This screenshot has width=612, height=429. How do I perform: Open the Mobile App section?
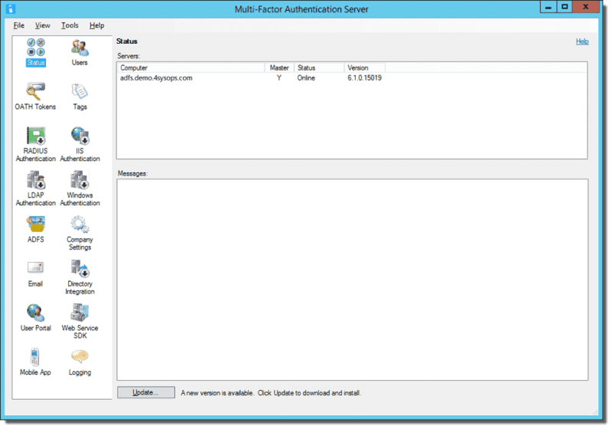click(x=35, y=362)
